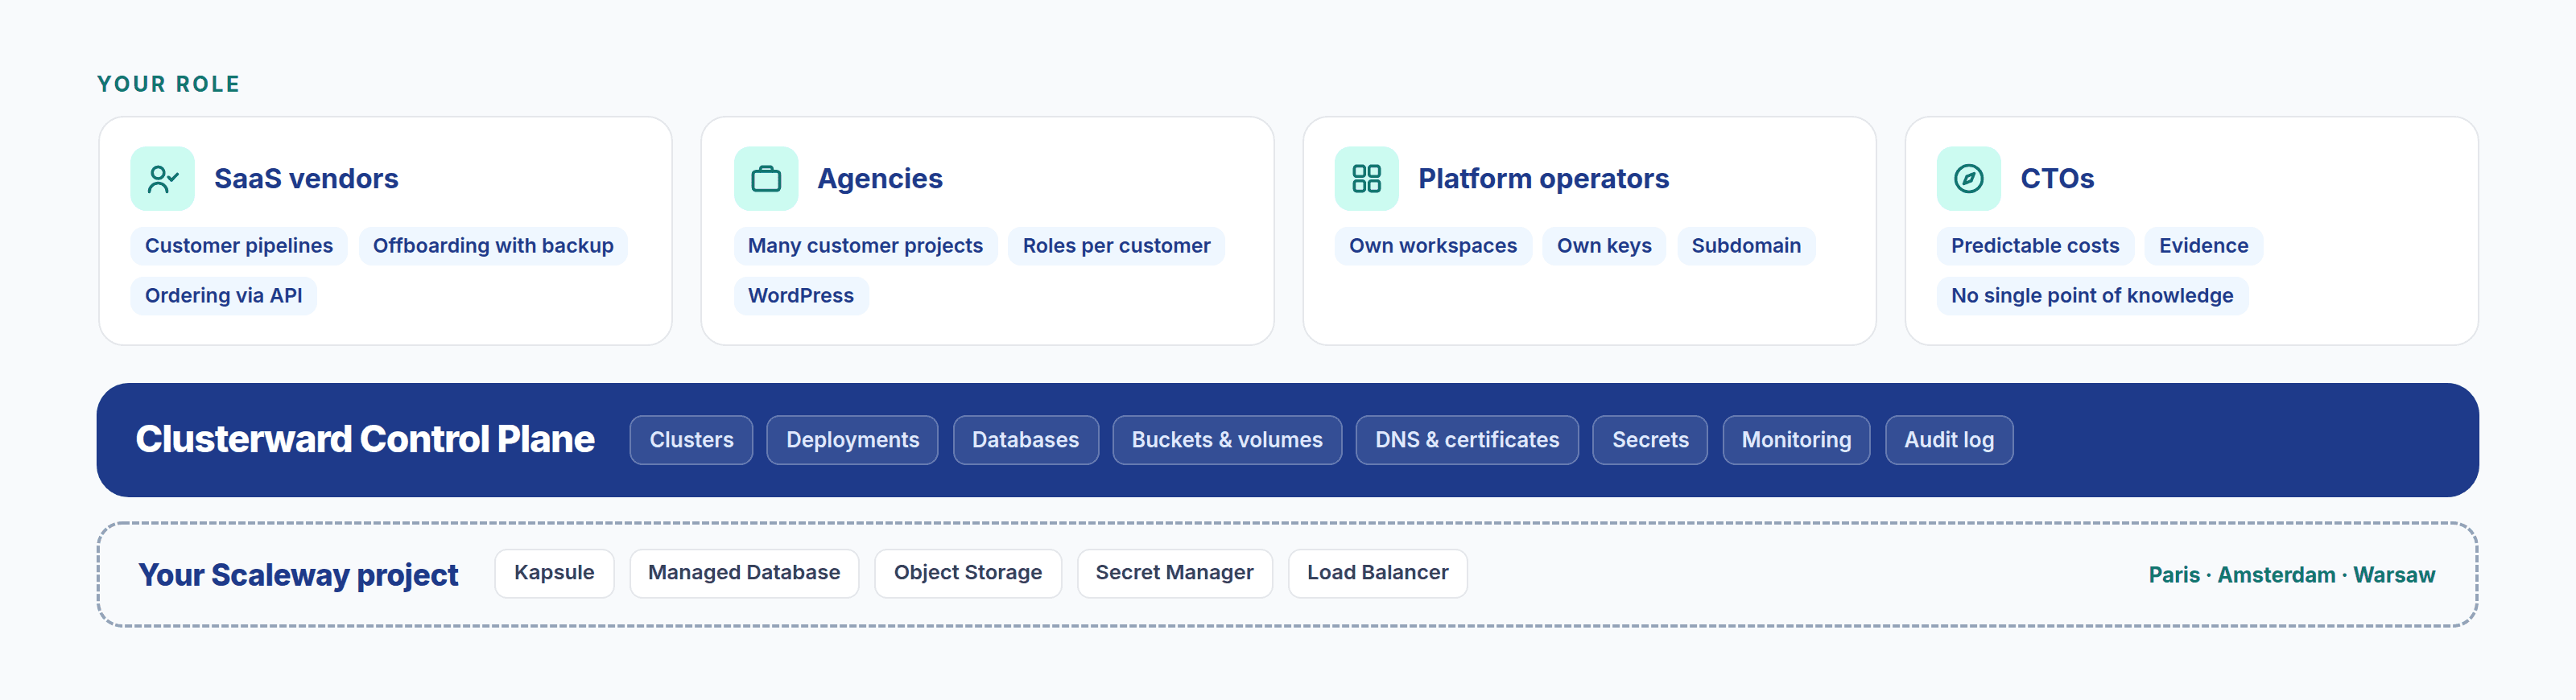Pick the Own keys tag

[1604, 246]
